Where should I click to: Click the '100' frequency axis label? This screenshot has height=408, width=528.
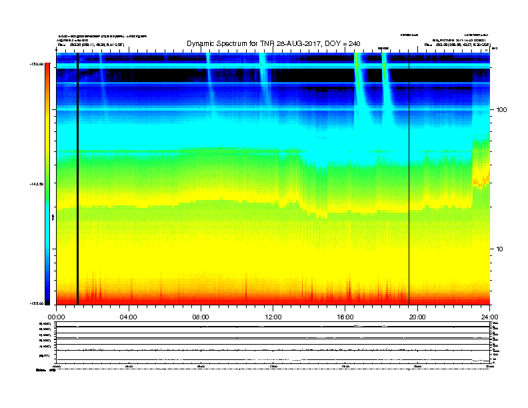501,110
